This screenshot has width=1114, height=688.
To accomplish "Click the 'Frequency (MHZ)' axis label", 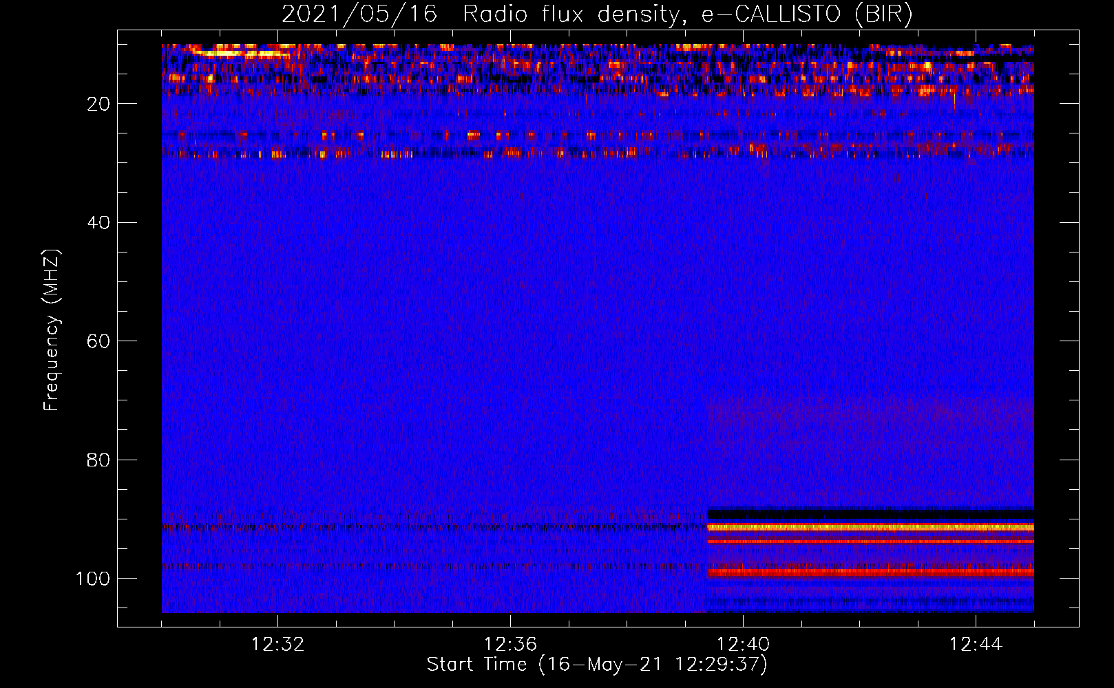I will point(52,330).
